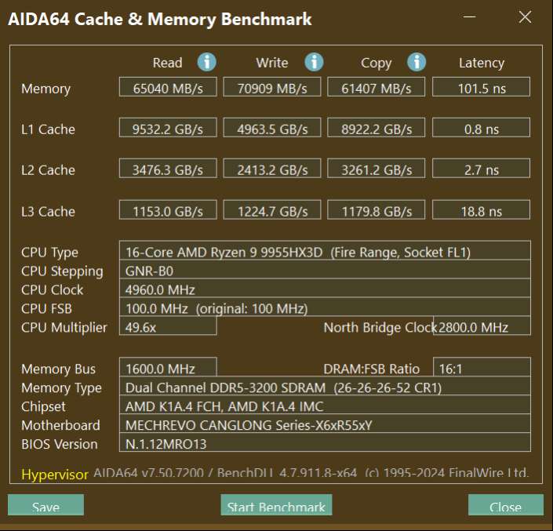Viewport: 553px width, 531px height.
Task: Select the Memory Read value 65040 MB/s
Action: pyautogui.click(x=168, y=87)
